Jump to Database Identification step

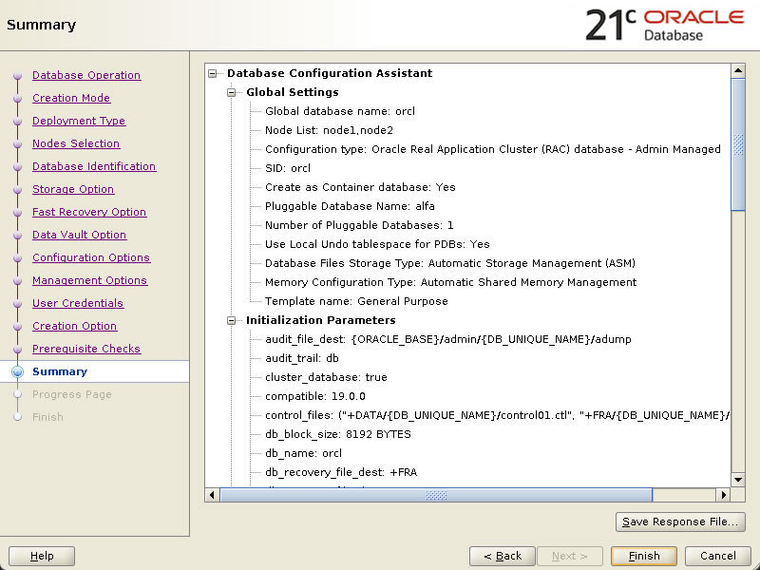tap(94, 166)
